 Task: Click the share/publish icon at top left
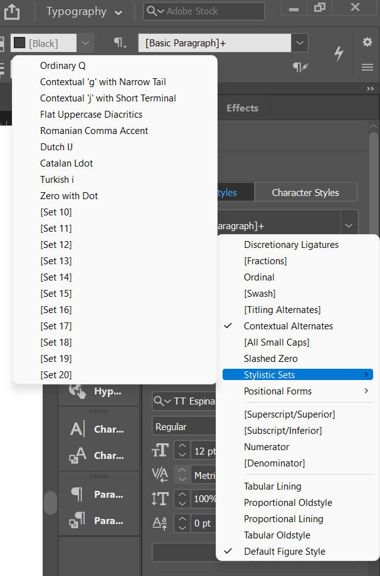click(x=11, y=11)
